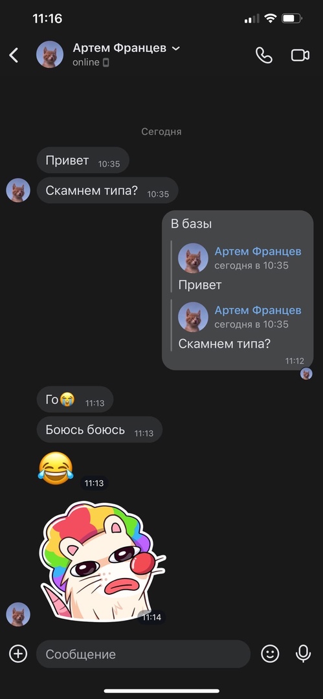The image size is (323, 699).
Task: Tap the Боюсь боюсь message
Action: click(100, 430)
